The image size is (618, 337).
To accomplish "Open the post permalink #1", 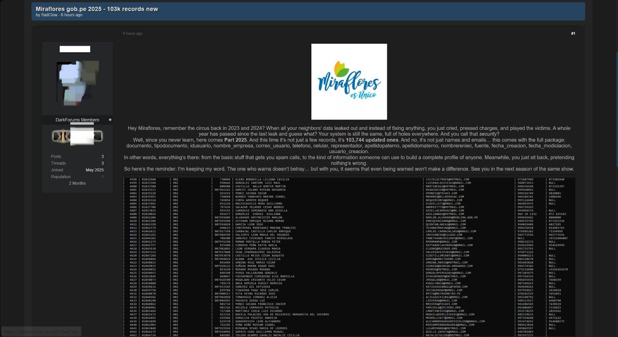I will (x=573, y=34).
